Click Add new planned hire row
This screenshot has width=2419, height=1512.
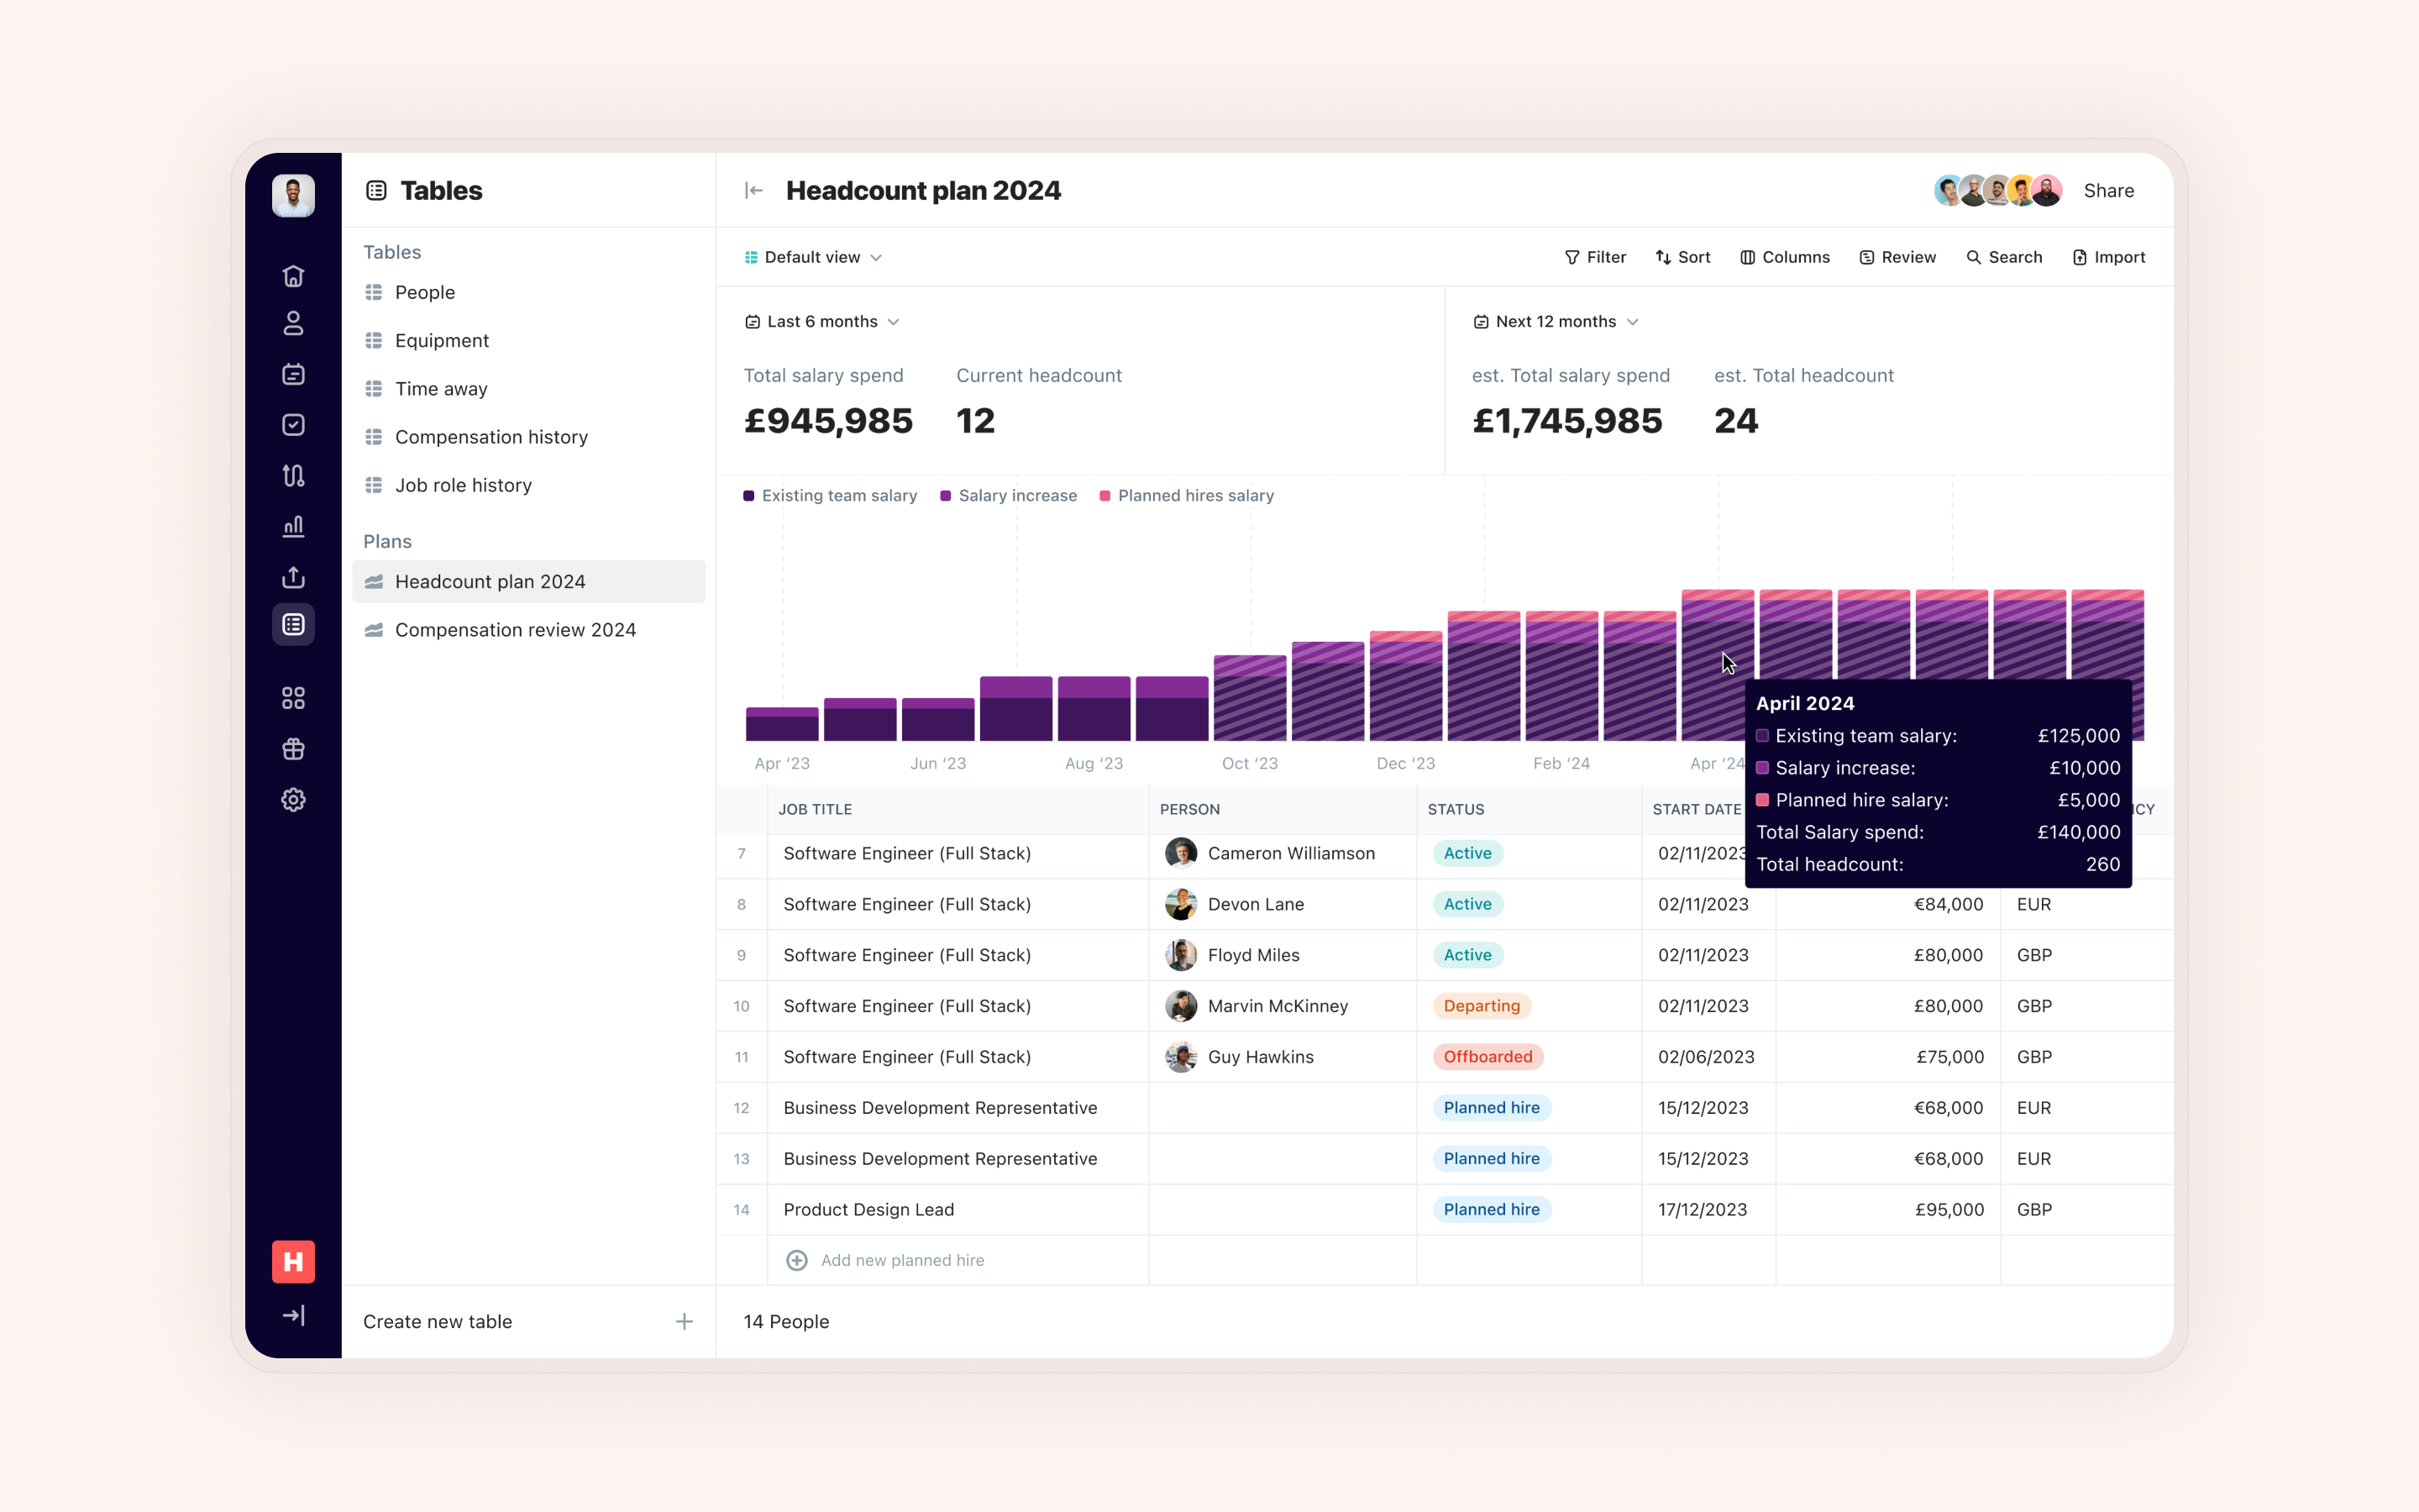[x=901, y=1260]
